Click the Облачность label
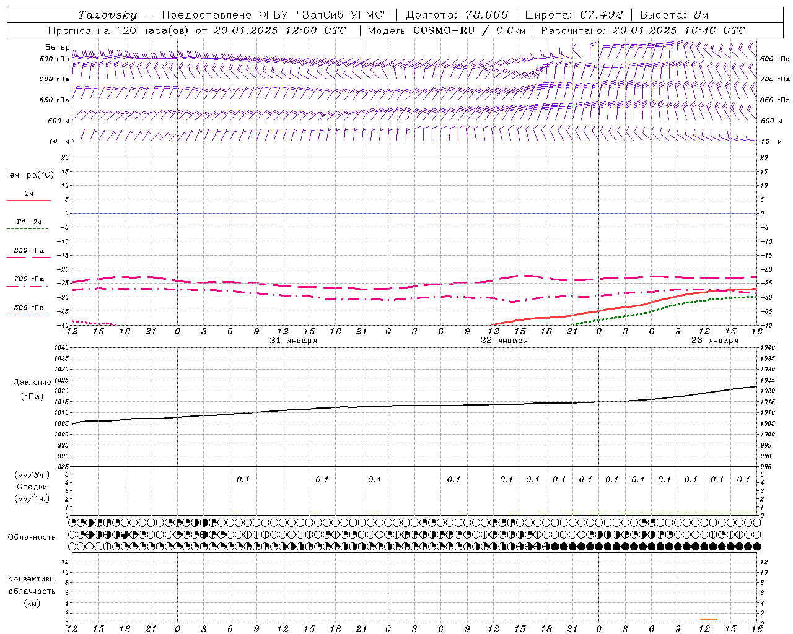This screenshot has width=793, height=634. 32,537
